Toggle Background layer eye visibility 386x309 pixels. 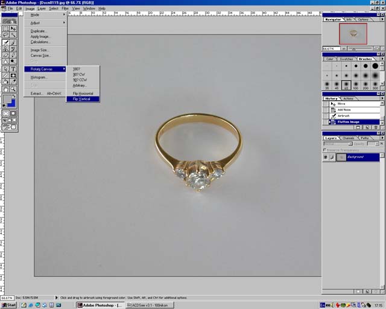click(326, 157)
